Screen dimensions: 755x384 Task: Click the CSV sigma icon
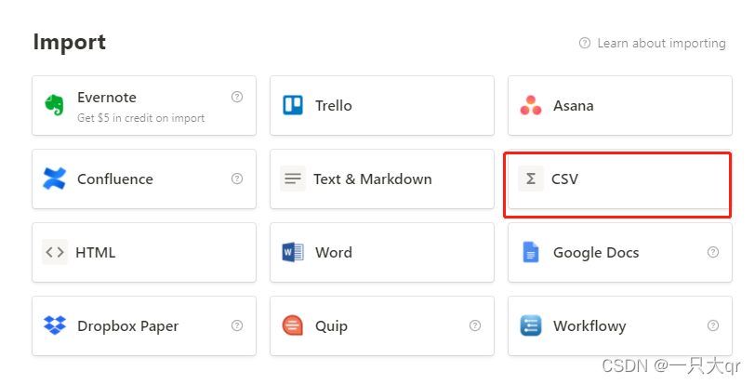[x=531, y=179]
